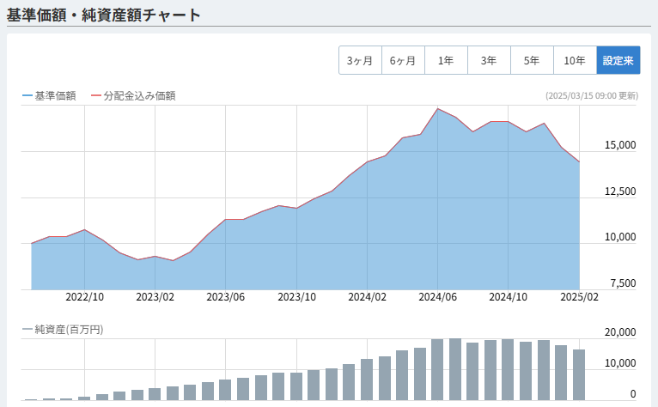This screenshot has width=658, height=407.
Task: Click the 2023/10 x-axis label
Action: coord(296,297)
